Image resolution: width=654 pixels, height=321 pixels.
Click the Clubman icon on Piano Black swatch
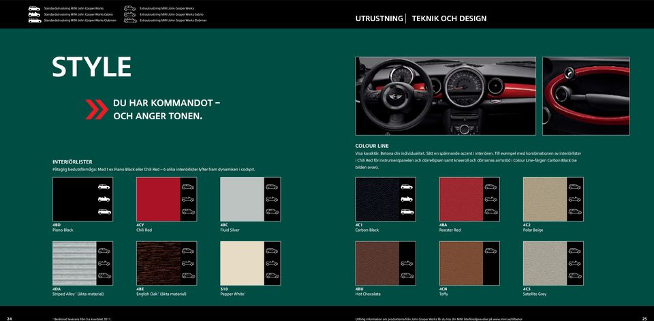104,212
